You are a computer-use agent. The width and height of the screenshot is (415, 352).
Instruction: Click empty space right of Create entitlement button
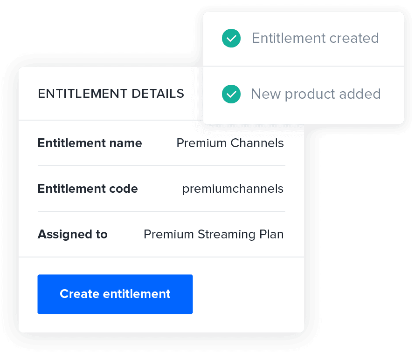coord(247,294)
